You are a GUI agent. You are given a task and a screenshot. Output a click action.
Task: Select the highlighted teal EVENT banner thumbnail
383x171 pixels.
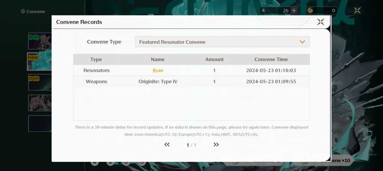point(39,61)
